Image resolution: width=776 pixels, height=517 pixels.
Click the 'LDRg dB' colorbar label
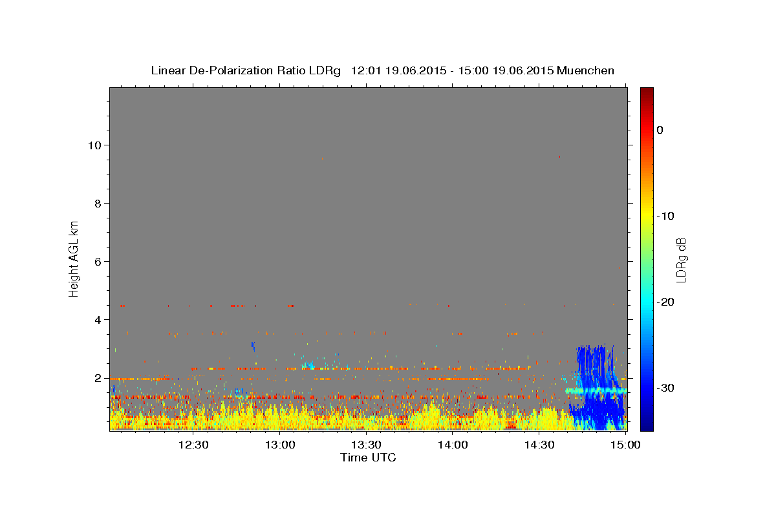(680, 259)
